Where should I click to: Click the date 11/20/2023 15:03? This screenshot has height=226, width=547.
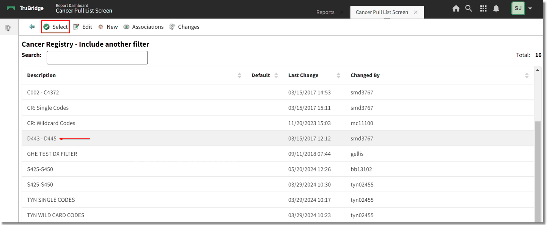pos(309,123)
